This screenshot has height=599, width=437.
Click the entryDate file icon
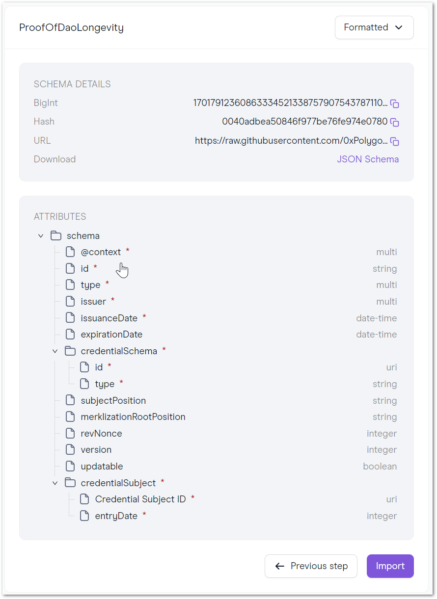point(84,516)
